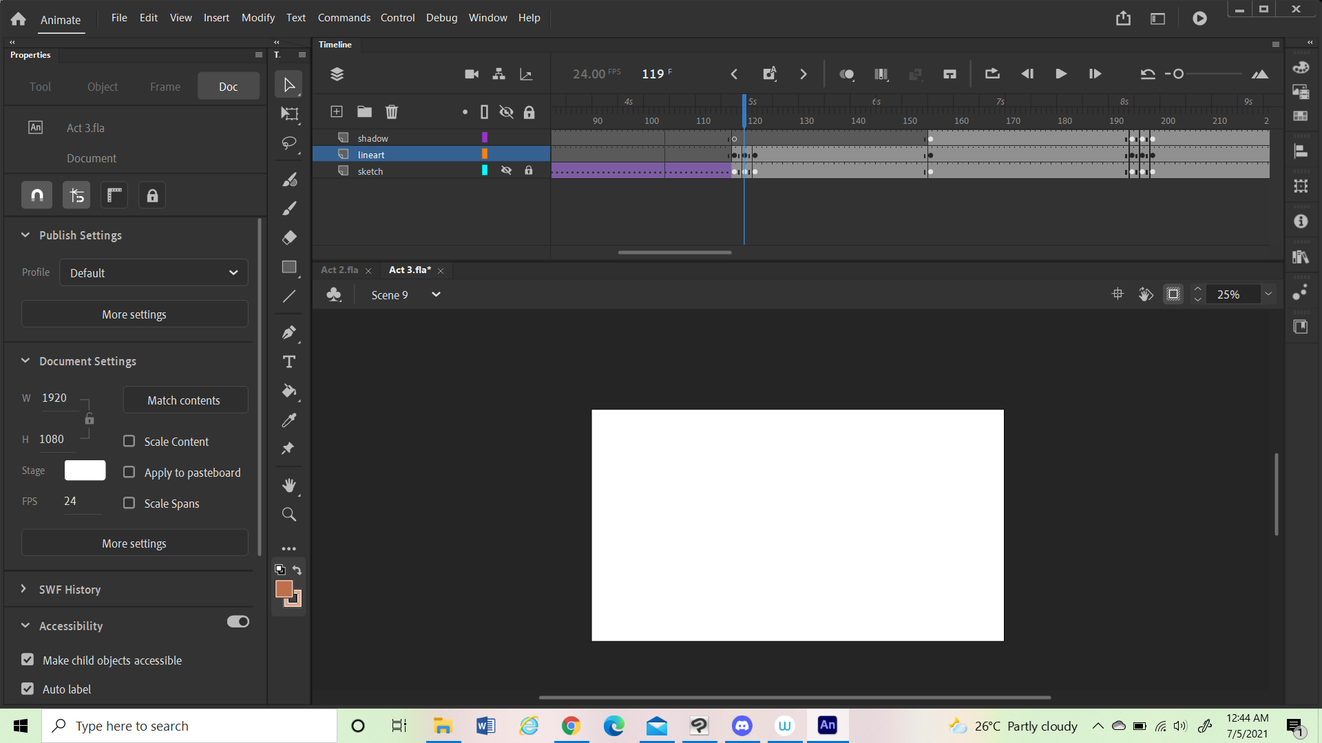Viewport: 1322px width, 743px height.
Task: Open the Profile dropdown in Publish Settings
Action: point(153,272)
